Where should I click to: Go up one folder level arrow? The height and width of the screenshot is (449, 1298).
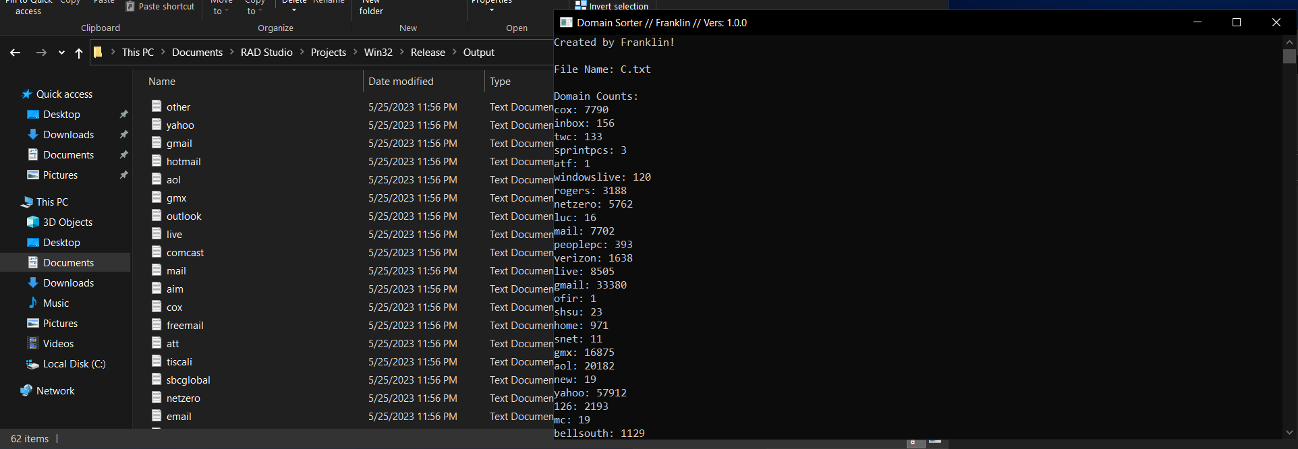tap(79, 53)
